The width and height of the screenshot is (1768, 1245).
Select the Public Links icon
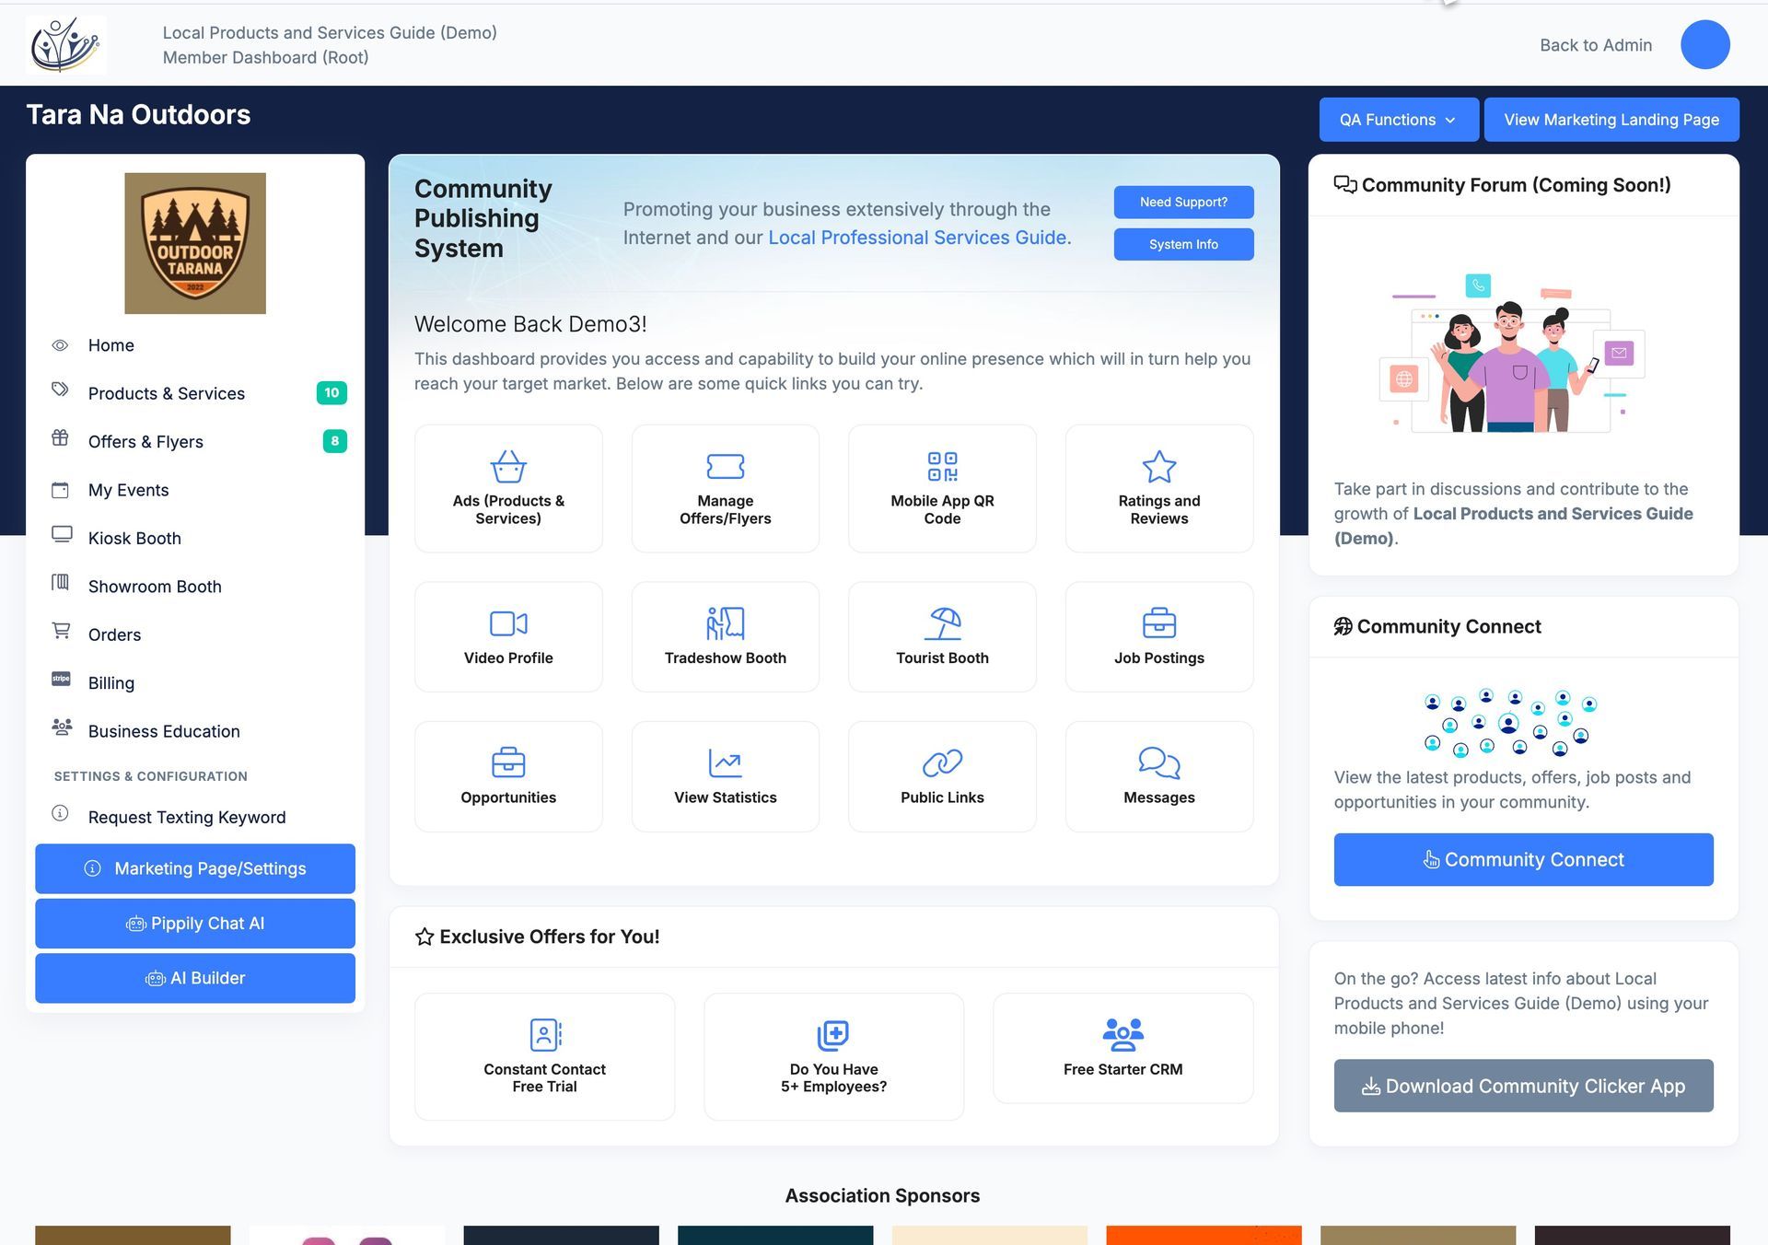942,762
